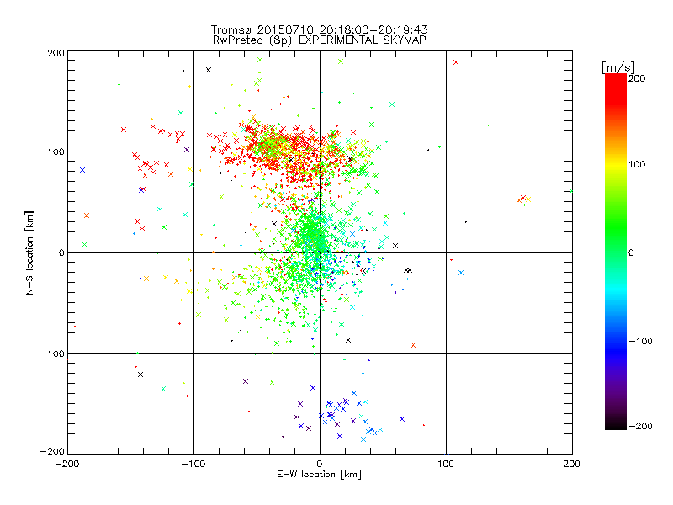Click the colorbar label '-200' at the bottom
Viewport: 673px width, 505px height.
[640, 426]
